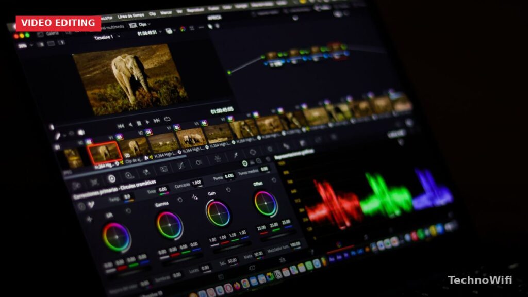
Task: Jump to first frame with skip-back icon
Action: point(121,126)
